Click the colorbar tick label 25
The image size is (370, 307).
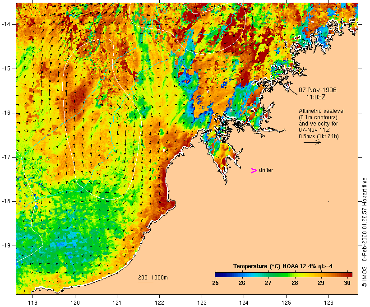click(215, 283)
